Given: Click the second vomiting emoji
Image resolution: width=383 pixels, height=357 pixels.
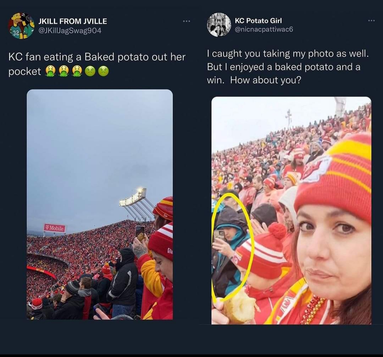Looking at the screenshot, I should (64, 71).
